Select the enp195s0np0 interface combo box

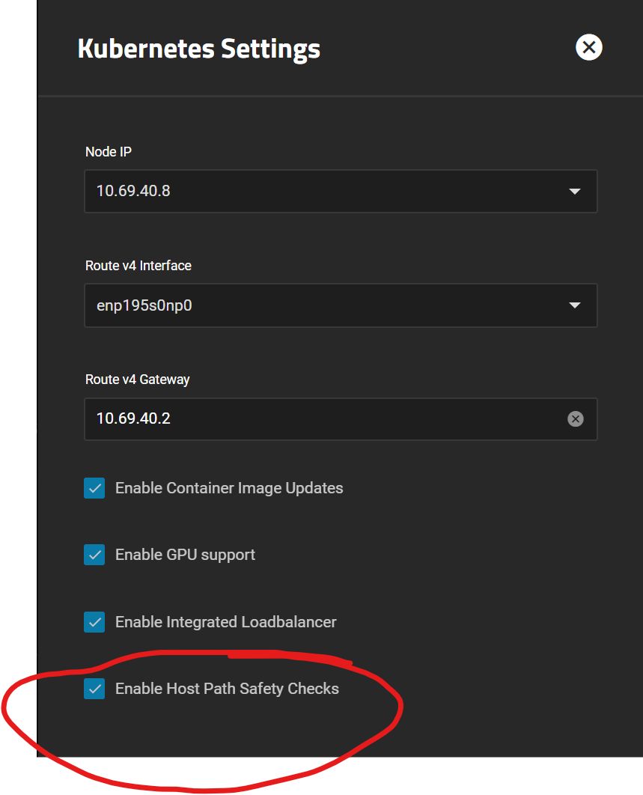[x=329, y=305]
